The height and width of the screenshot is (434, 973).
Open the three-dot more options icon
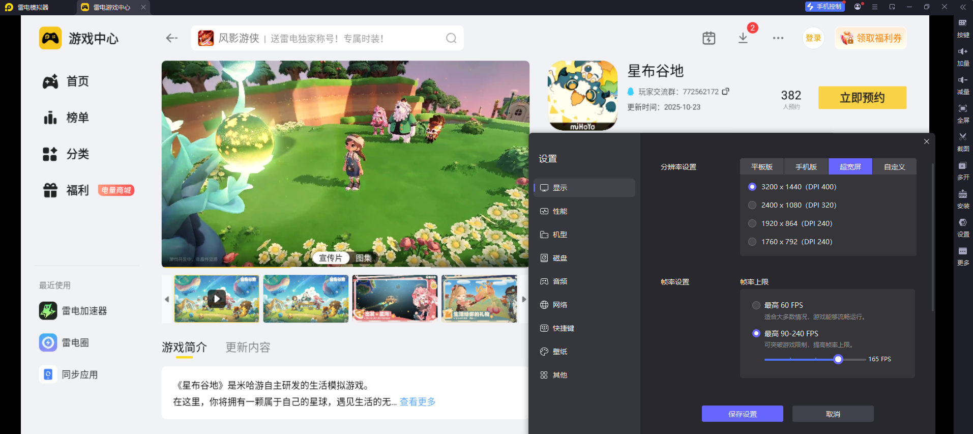coord(778,38)
